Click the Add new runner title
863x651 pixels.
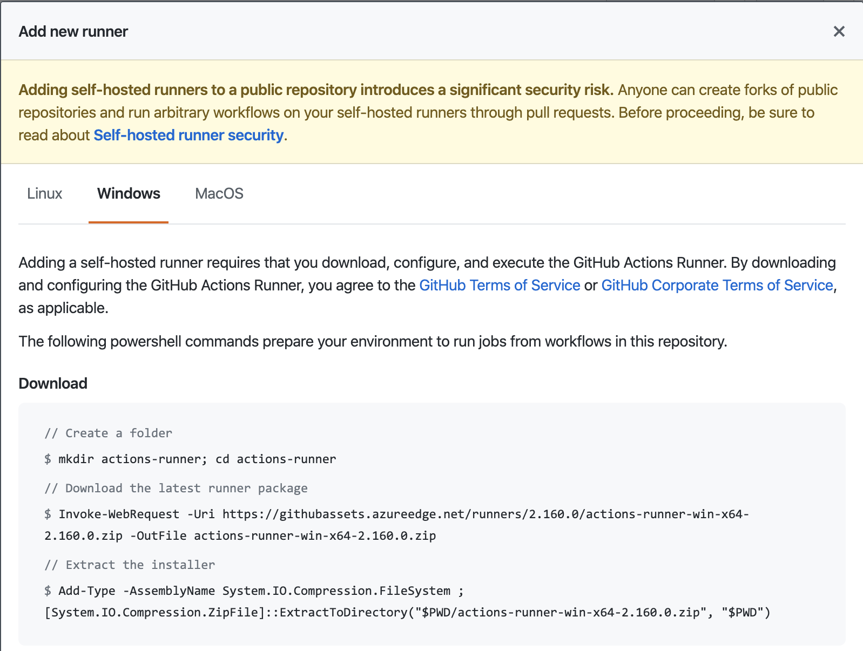(73, 31)
